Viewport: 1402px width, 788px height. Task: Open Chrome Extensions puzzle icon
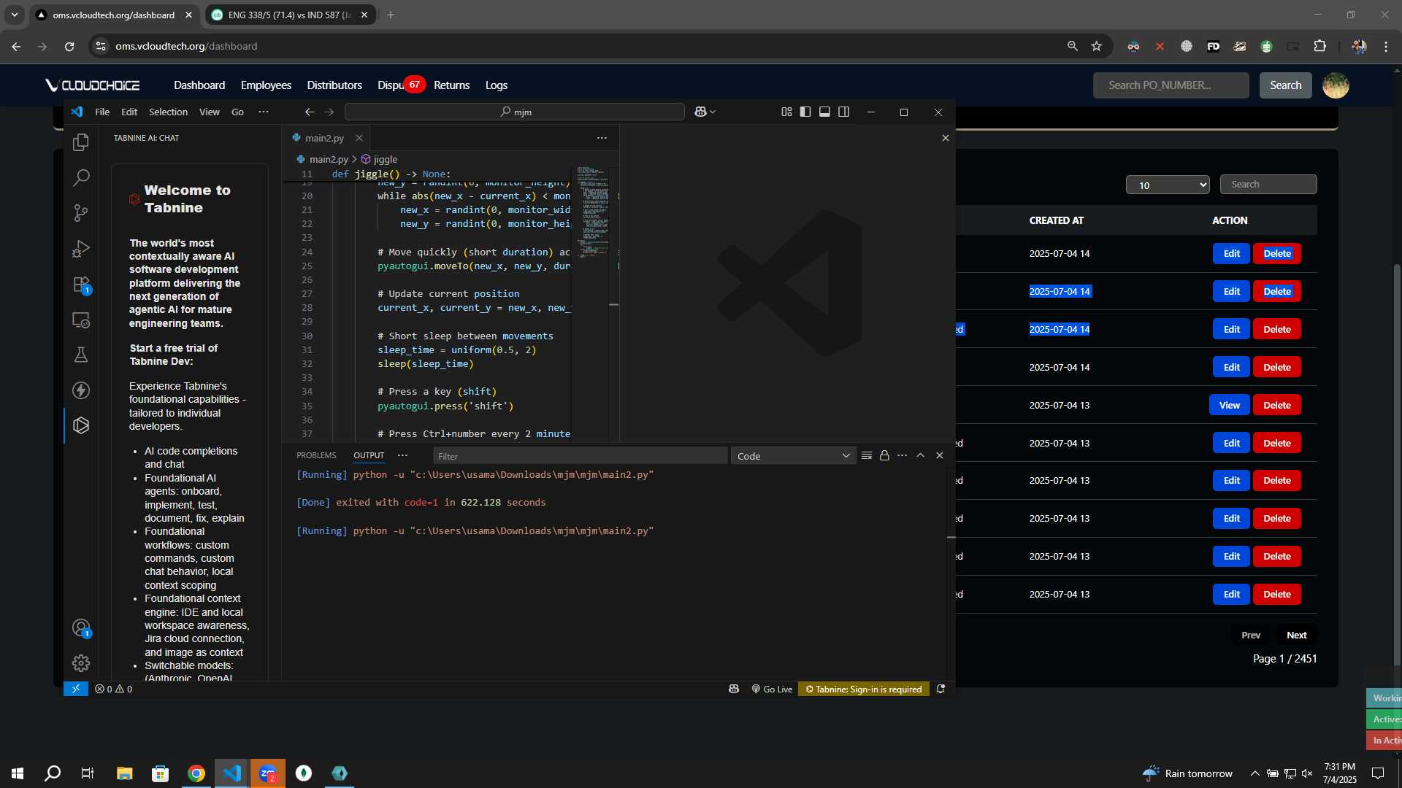1319,46
